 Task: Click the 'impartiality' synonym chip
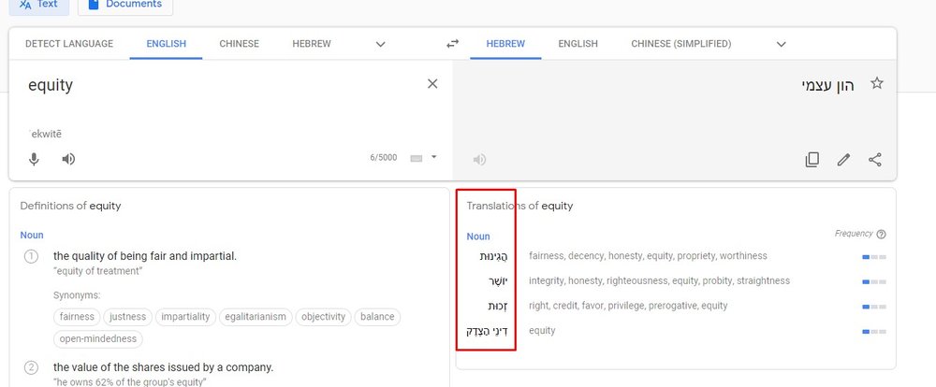click(185, 317)
